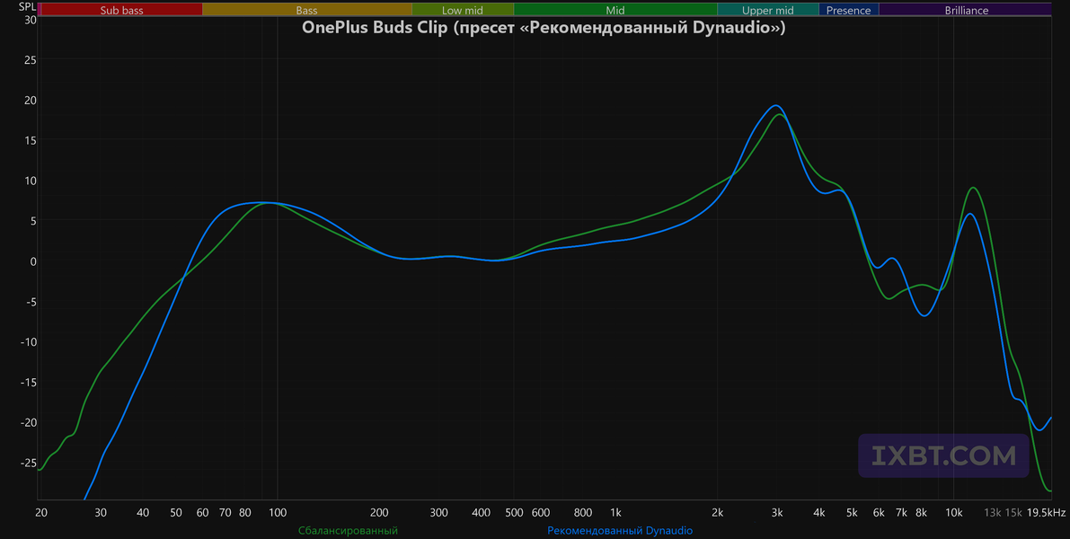Click the Brilliance band label
Image resolution: width=1070 pixels, height=539 pixels.
click(967, 10)
